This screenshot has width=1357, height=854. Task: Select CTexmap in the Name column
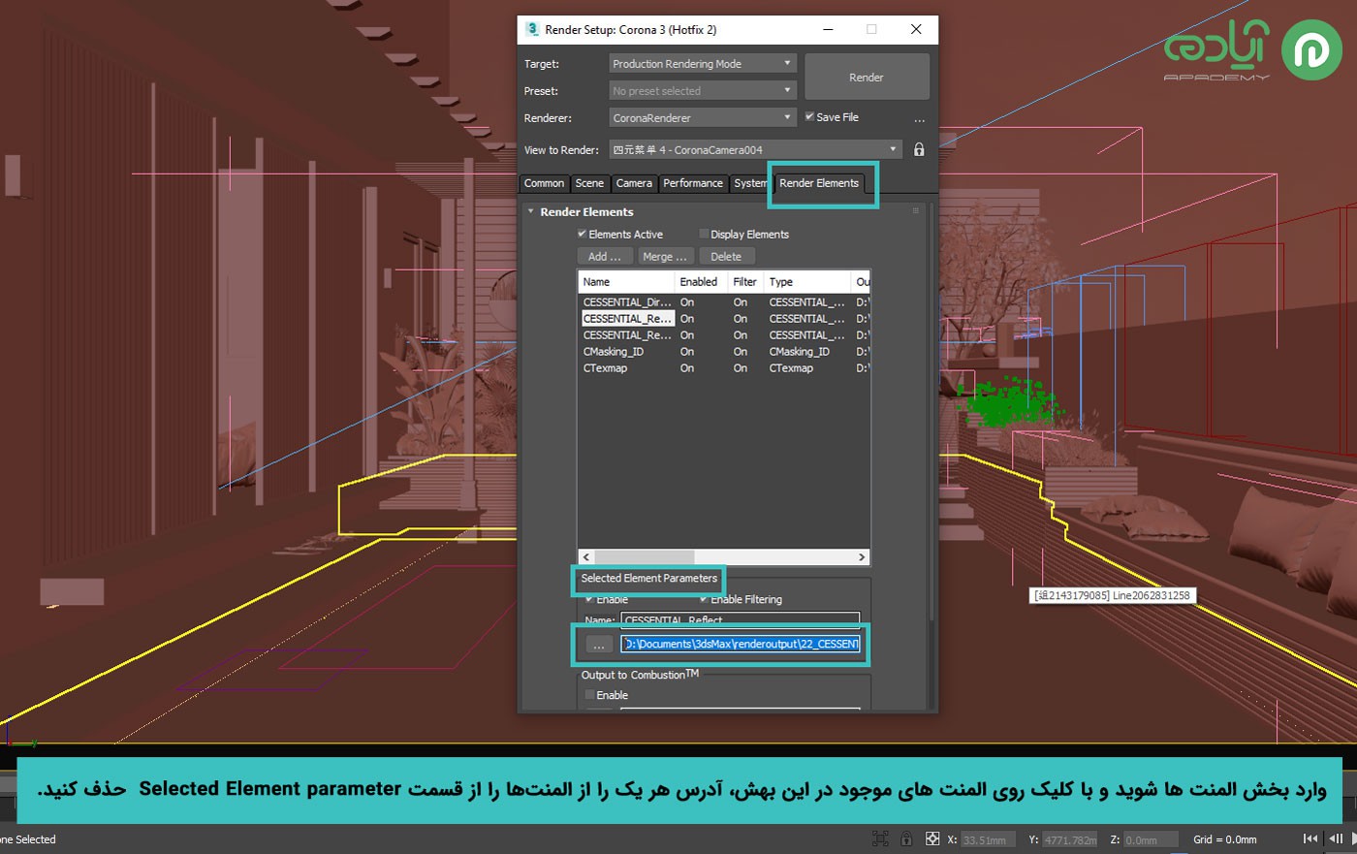click(605, 368)
